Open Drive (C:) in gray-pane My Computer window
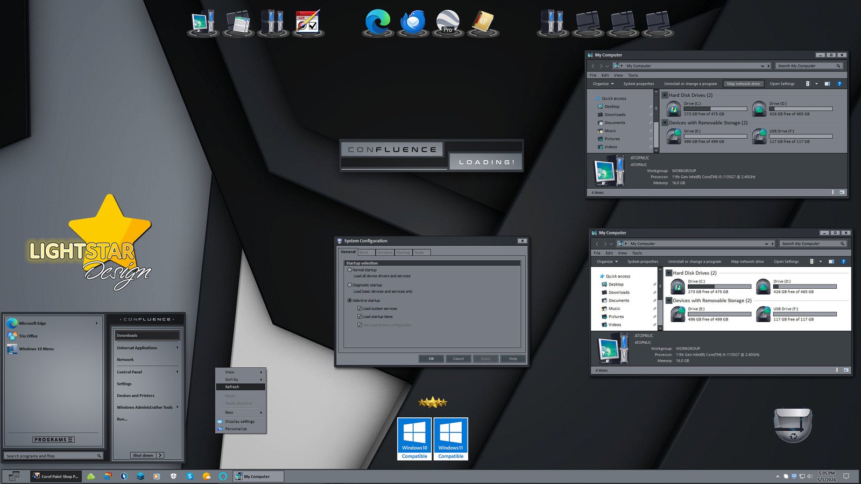This screenshot has height=484, width=861. (x=674, y=109)
